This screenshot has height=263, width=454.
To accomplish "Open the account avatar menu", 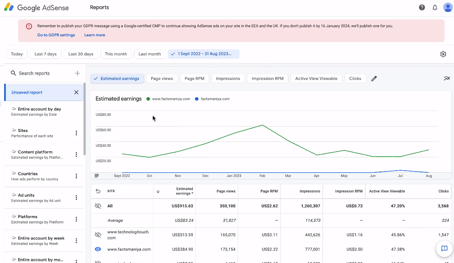I will 448,7.
